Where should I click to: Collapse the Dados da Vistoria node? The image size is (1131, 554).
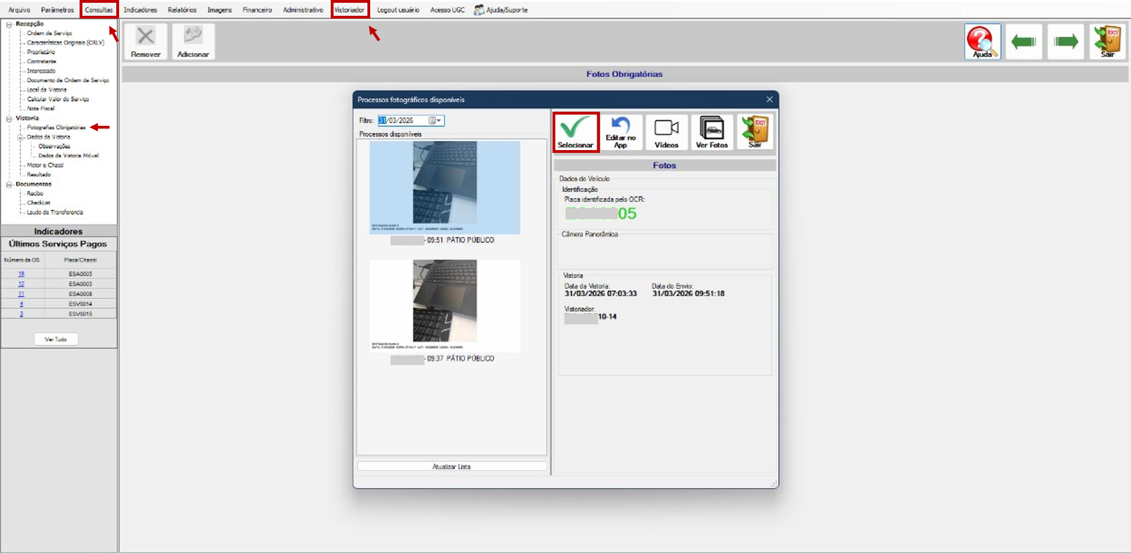(x=20, y=137)
